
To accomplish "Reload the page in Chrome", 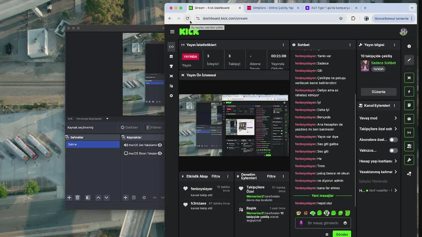I will pyautogui.click(x=188, y=18).
